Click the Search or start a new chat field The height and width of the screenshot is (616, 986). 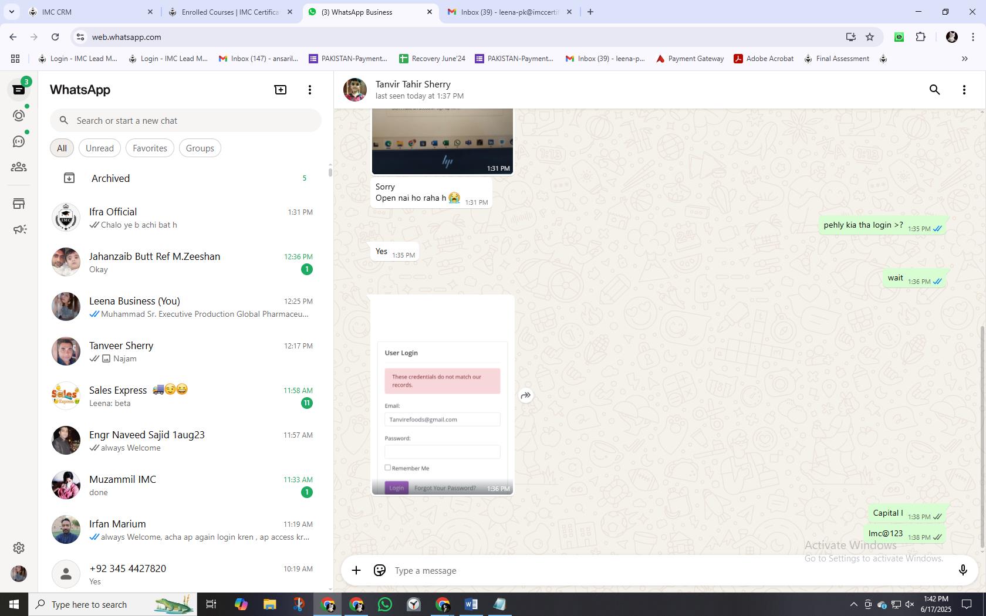tap(185, 120)
